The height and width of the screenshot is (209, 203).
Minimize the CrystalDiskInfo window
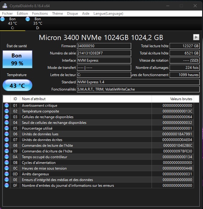coord(168,6)
